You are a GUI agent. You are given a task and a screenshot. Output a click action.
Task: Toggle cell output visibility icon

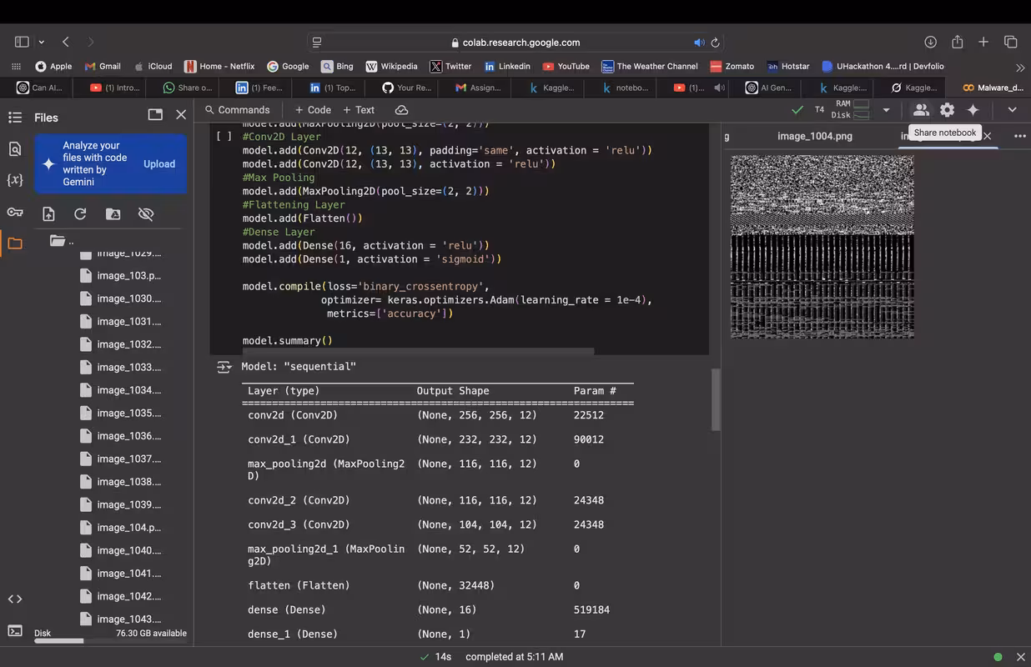[x=224, y=367]
